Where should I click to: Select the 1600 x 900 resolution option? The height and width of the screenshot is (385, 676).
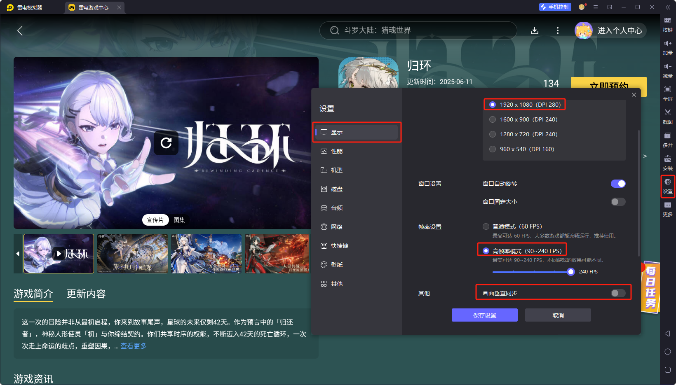coord(523,119)
